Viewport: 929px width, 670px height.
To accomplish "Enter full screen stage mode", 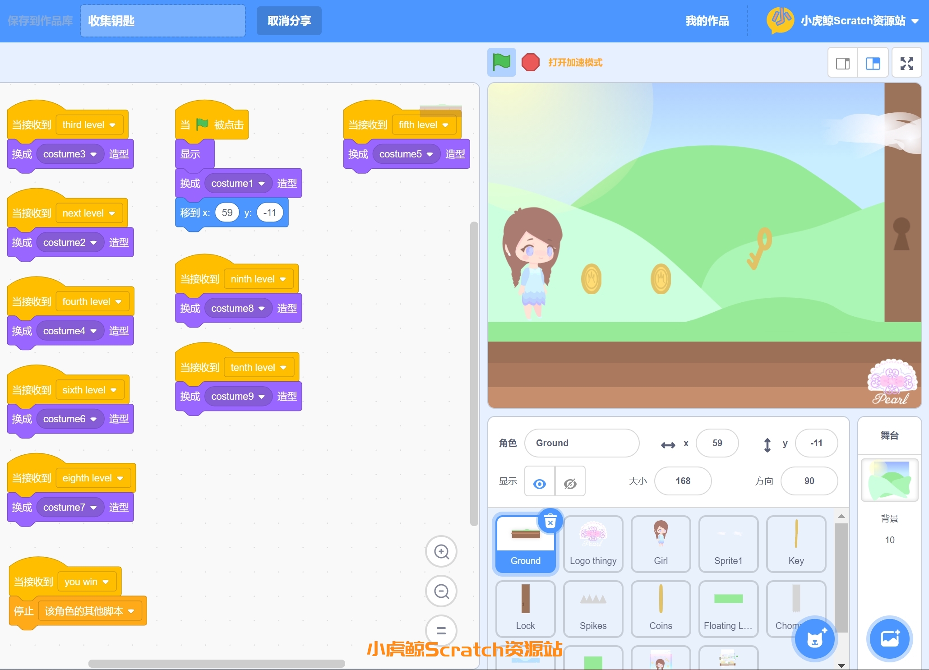I will pyautogui.click(x=906, y=63).
